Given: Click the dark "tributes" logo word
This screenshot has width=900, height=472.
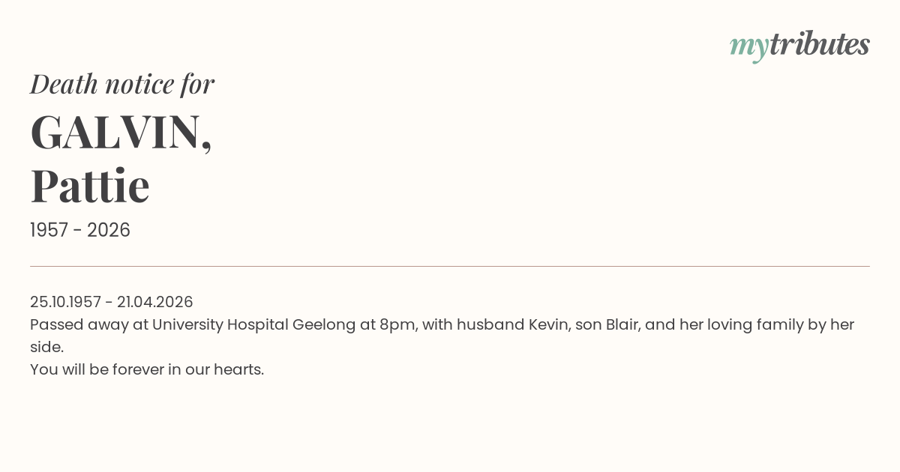Looking at the screenshot, I should pos(819,44).
